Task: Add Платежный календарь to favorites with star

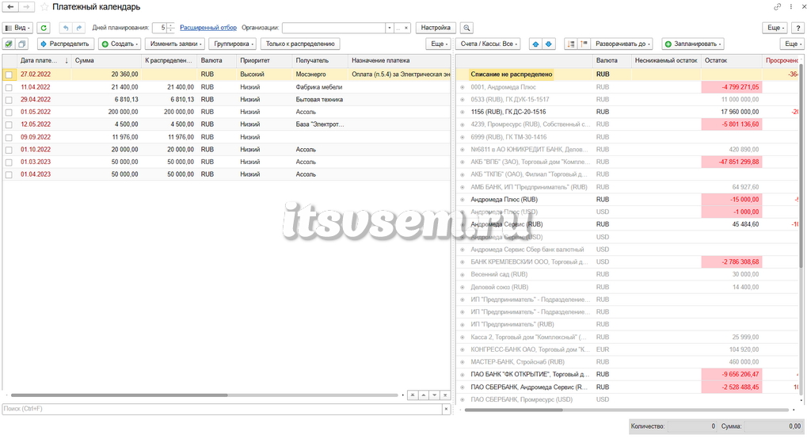Action: click(44, 7)
